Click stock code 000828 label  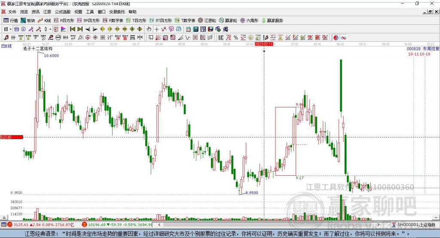pyautogui.click(x=414, y=49)
